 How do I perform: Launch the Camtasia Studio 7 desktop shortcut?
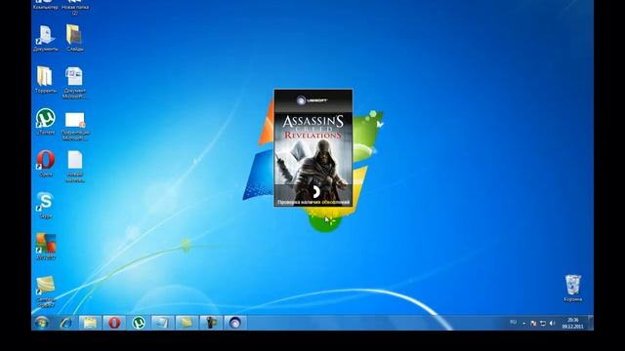tap(46, 292)
